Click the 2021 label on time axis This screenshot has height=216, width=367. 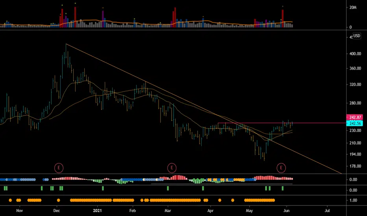97,211
